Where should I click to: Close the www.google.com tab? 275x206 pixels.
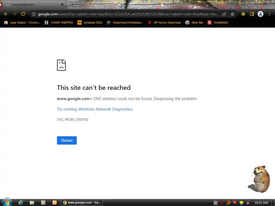[x=62, y=5]
